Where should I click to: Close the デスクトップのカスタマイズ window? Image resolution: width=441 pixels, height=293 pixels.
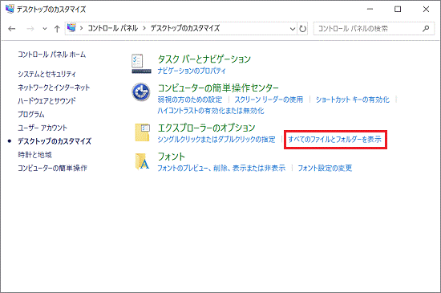pos(426,9)
